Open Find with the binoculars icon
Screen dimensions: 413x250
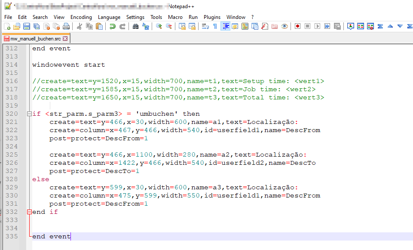[135, 26]
